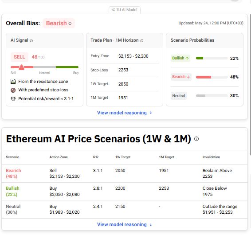The height and width of the screenshot is (235, 251).
Task: Click the page scrollbar on the right edge
Action: pos(250,85)
